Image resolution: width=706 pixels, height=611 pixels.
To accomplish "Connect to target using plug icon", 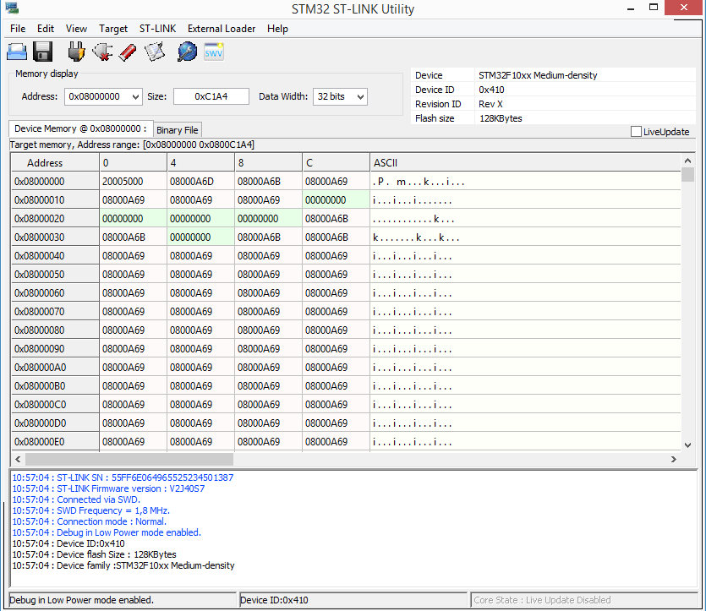I will [x=76, y=52].
